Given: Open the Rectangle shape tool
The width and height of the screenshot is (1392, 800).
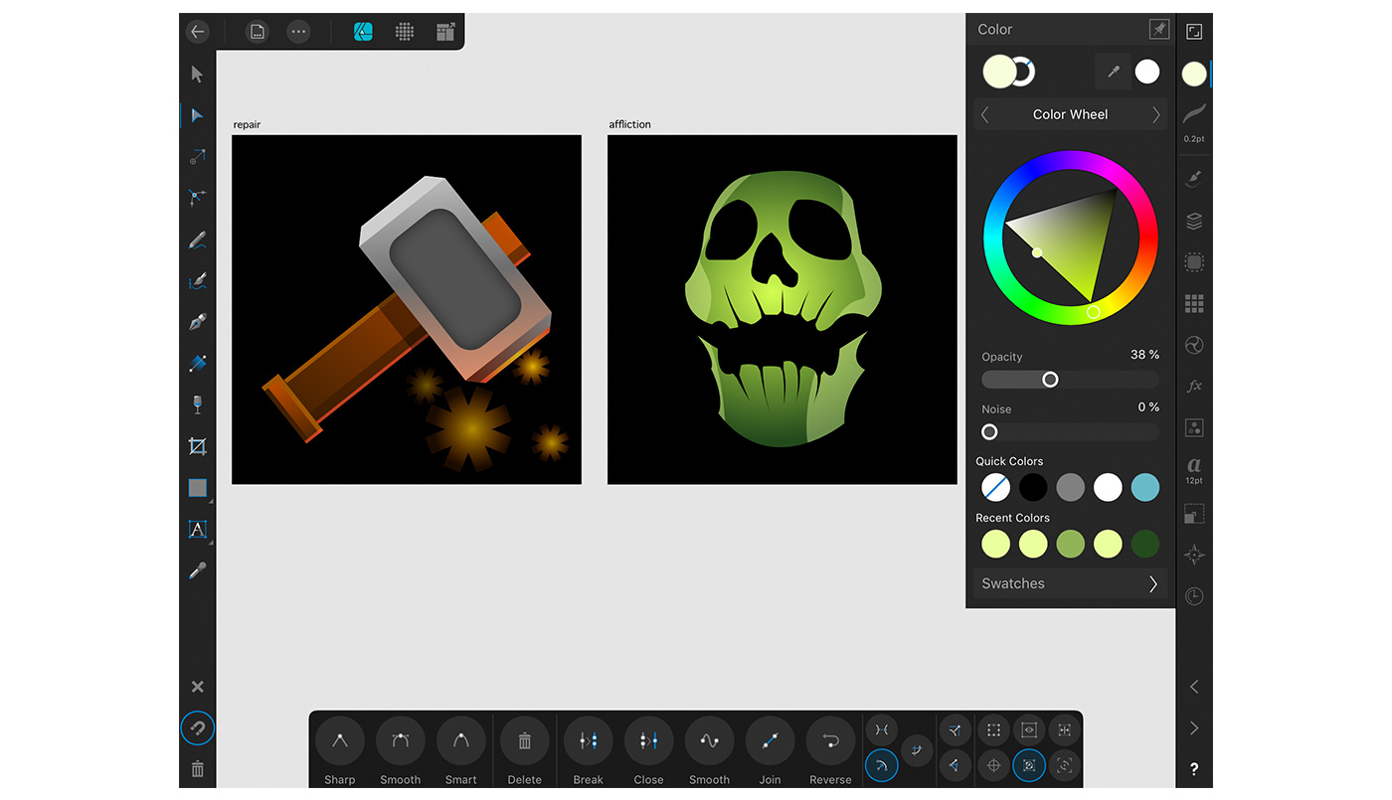Looking at the screenshot, I should click(x=198, y=488).
